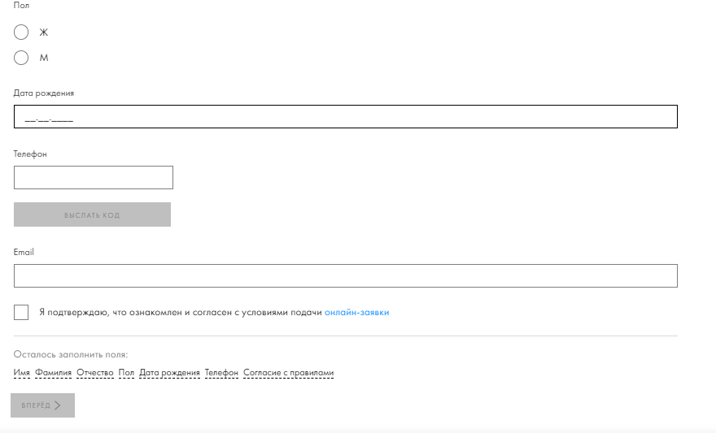This screenshot has width=716, height=433.
Task: Select the Ж gender radio button
Action: click(x=21, y=32)
